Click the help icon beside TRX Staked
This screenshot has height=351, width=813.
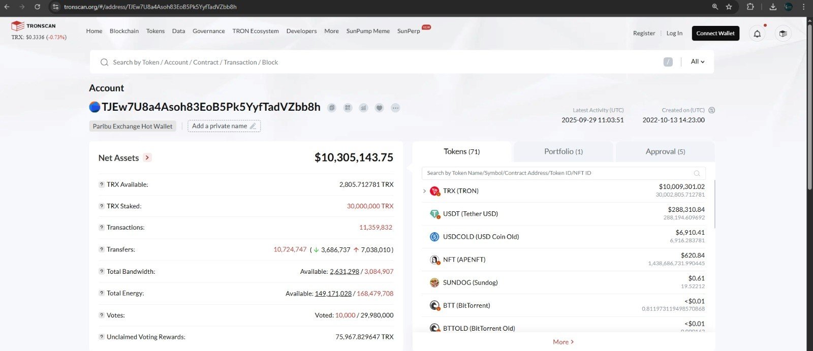click(102, 206)
